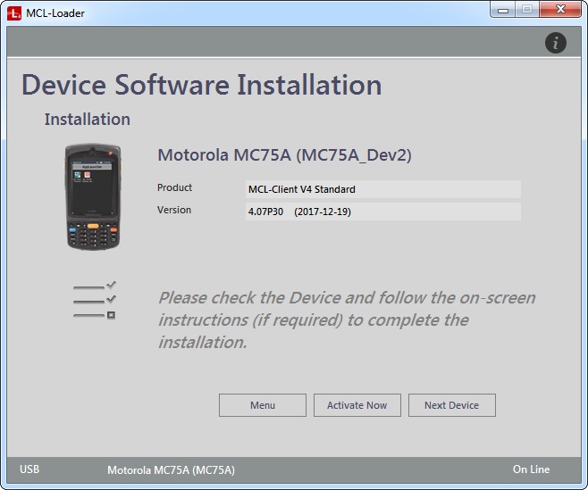Close the MCL-Loader window
The height and width of the screenshot is (490, 588).
(560, 10)
